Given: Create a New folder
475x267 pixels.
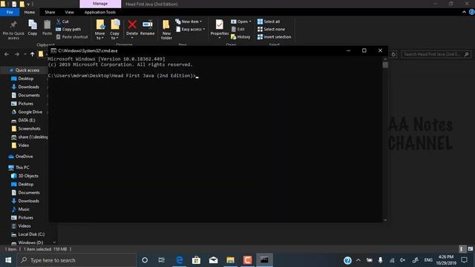Looking at the screenshot, I should 166,30.
